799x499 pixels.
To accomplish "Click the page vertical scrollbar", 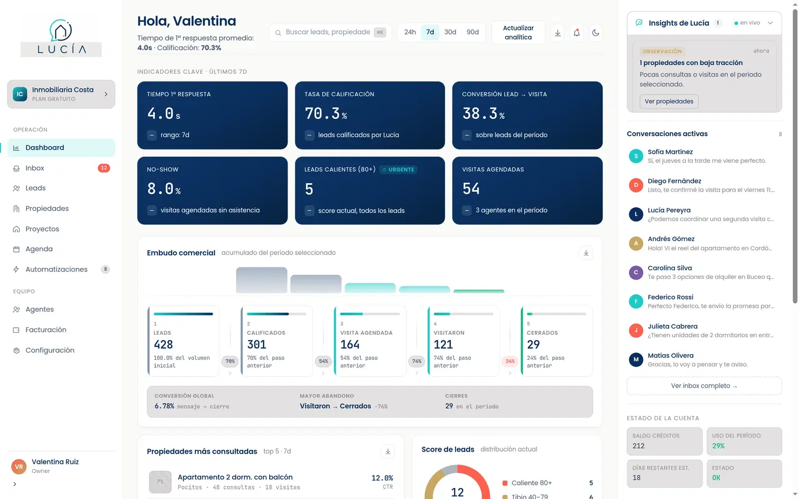I will coord(795,156).
